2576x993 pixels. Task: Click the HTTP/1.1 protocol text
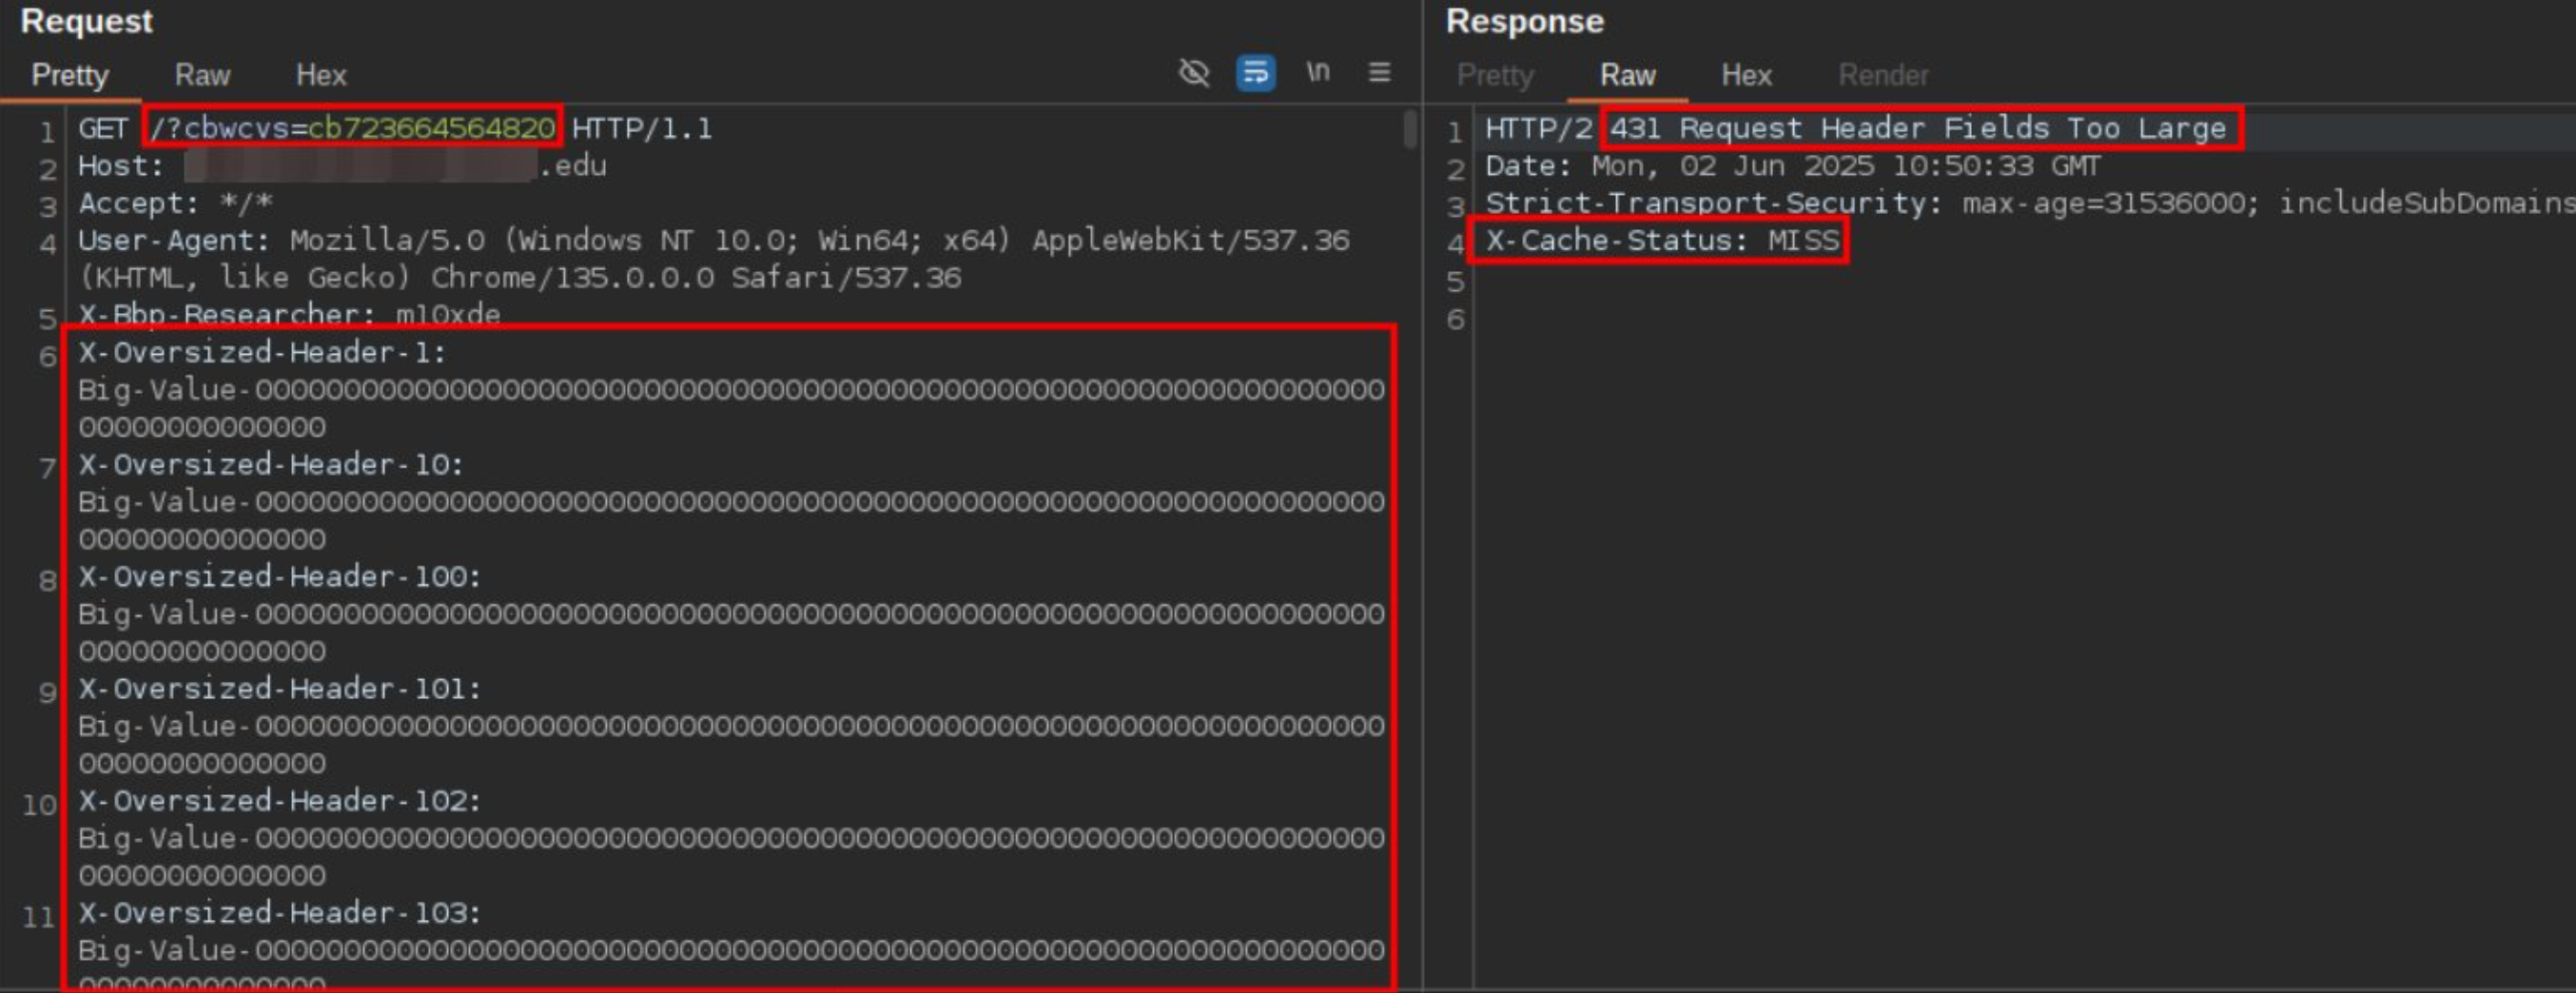click(642, 128)
